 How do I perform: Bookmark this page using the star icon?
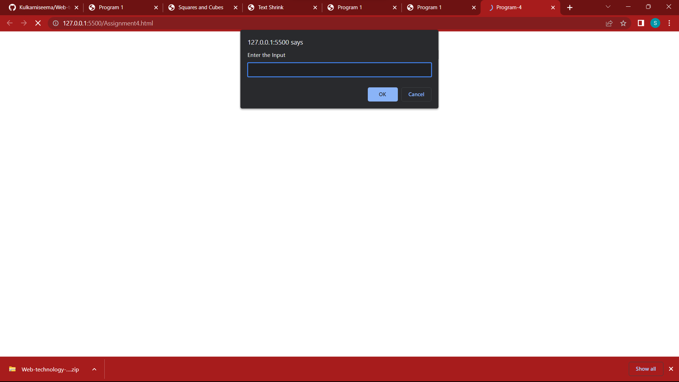coord(623,23)
